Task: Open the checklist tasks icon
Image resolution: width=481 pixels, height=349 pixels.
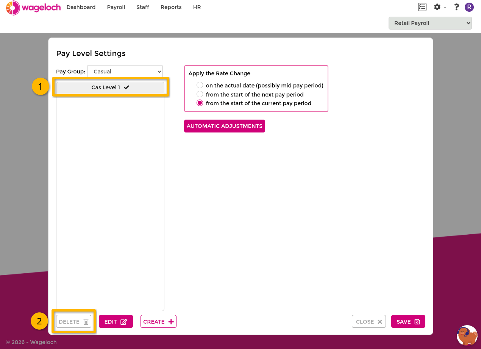Action: coord(422,7)
